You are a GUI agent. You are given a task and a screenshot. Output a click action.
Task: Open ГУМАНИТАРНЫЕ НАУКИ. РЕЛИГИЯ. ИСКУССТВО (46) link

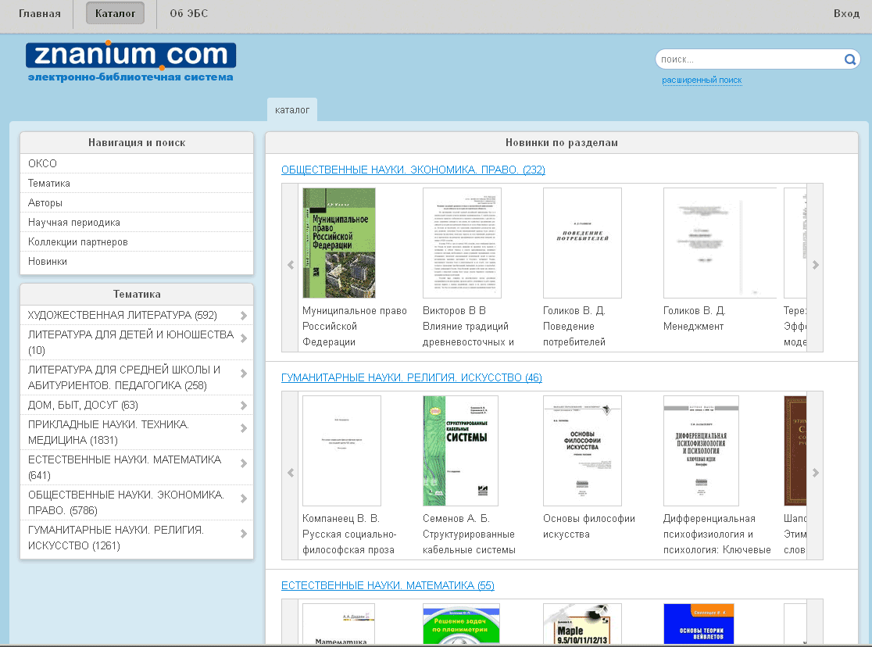pos(412,377)
